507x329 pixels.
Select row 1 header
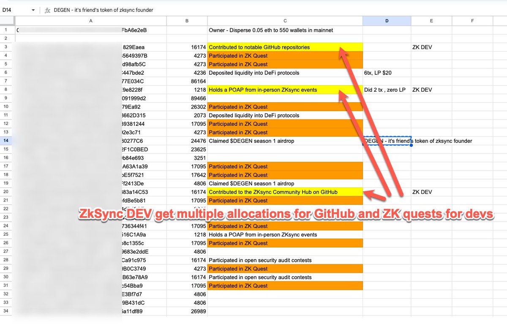pos(6,30)
